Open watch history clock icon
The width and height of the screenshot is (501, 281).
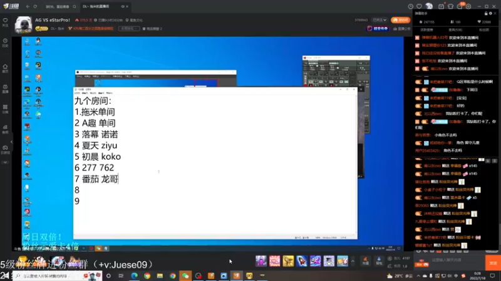pyautogui.click(x=411, y=6)
